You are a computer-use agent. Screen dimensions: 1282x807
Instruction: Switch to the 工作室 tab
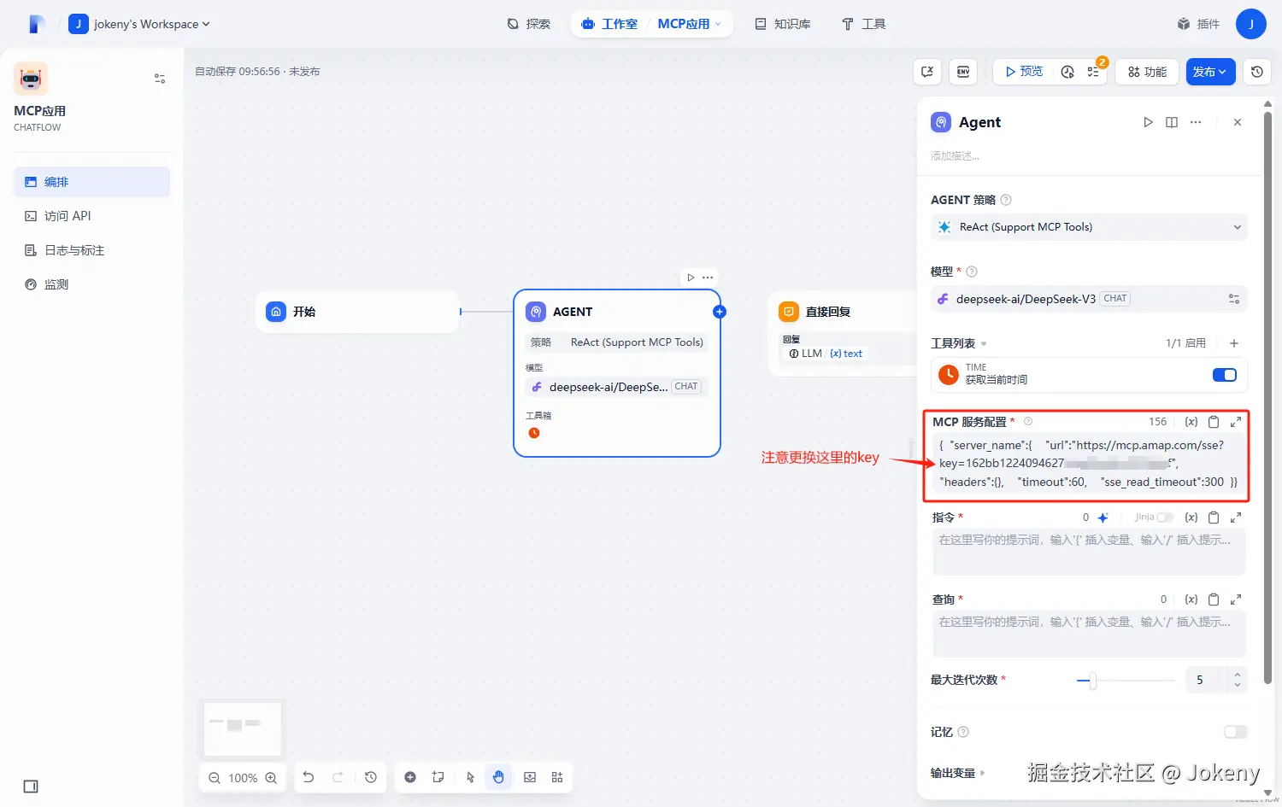coord(609,24)
